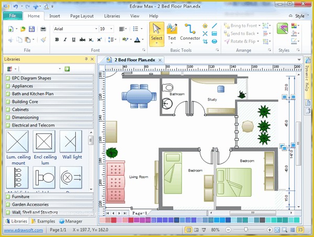Viewport: 314px width, 237px height.
Task: Close the 2 Bed Floor Plan.edx tab
Action: pyautogui.click(x=160, y=60)
